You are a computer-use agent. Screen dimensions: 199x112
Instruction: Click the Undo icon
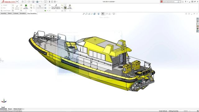pyautogui.click(x=41, y=2)
